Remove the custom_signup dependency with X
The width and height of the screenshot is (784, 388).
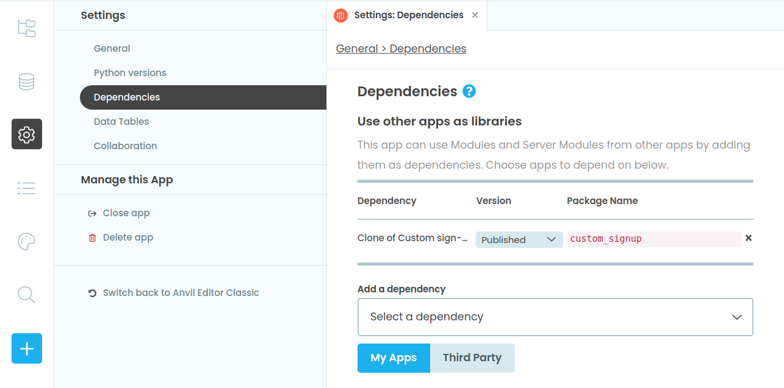[x=749, y=238]
